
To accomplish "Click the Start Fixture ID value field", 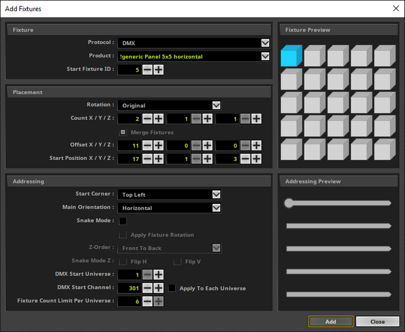I will point(129,69).
